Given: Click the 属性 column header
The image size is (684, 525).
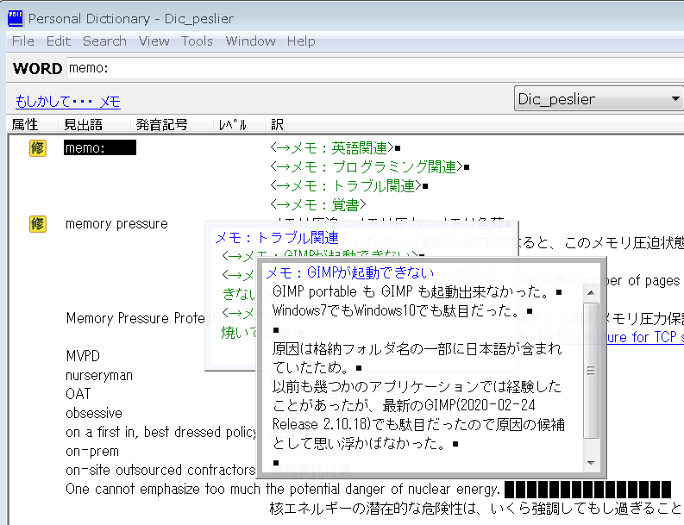Looking at the screenshot, I should (x=25, y=125).
